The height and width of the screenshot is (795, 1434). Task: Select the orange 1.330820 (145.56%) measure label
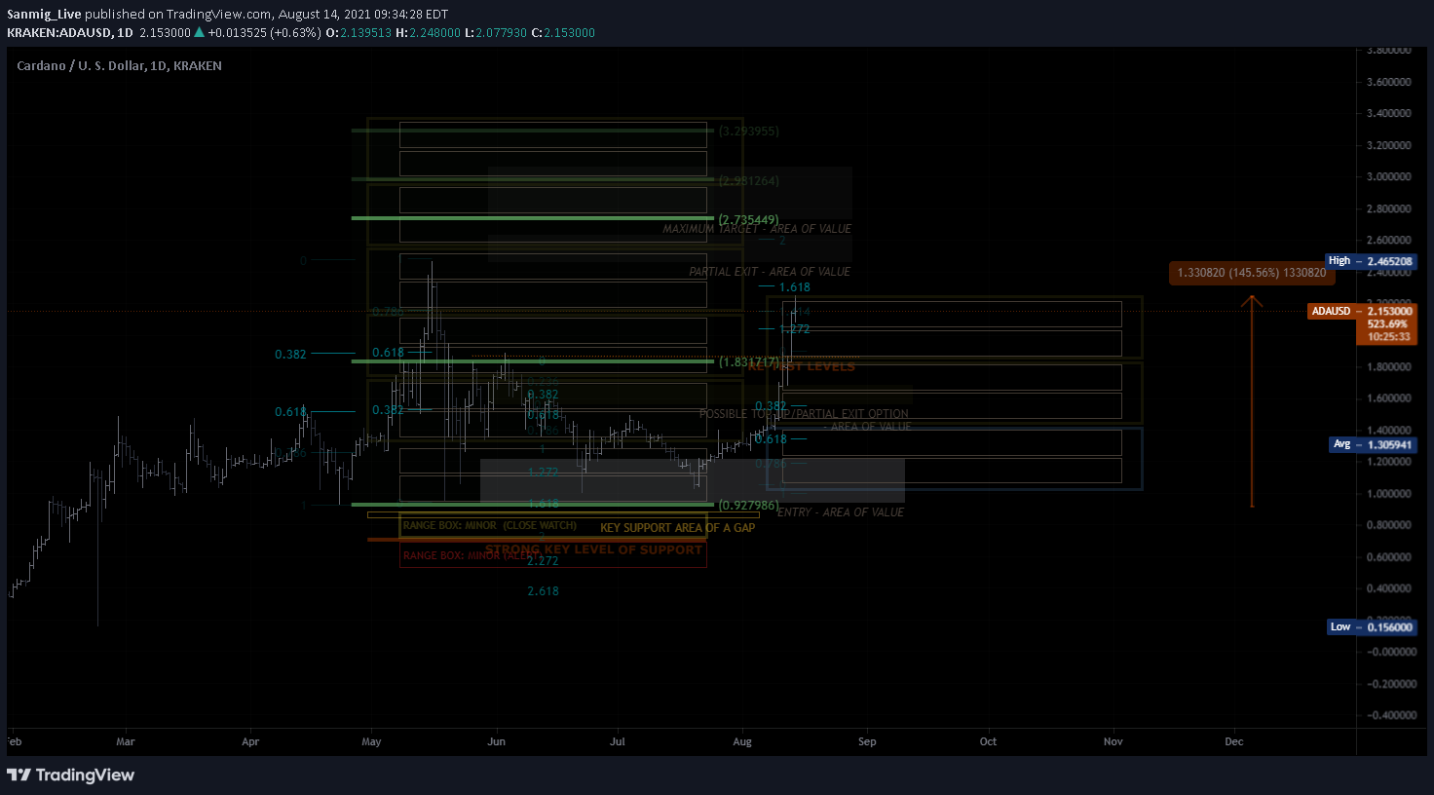[x=1251, y=273]
